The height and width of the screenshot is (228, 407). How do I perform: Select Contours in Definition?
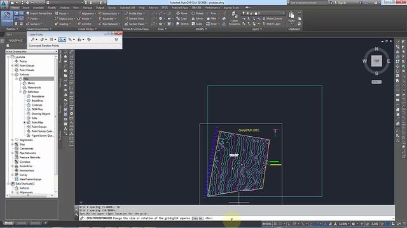[37, 105]
